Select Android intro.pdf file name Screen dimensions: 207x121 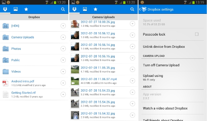23,81
